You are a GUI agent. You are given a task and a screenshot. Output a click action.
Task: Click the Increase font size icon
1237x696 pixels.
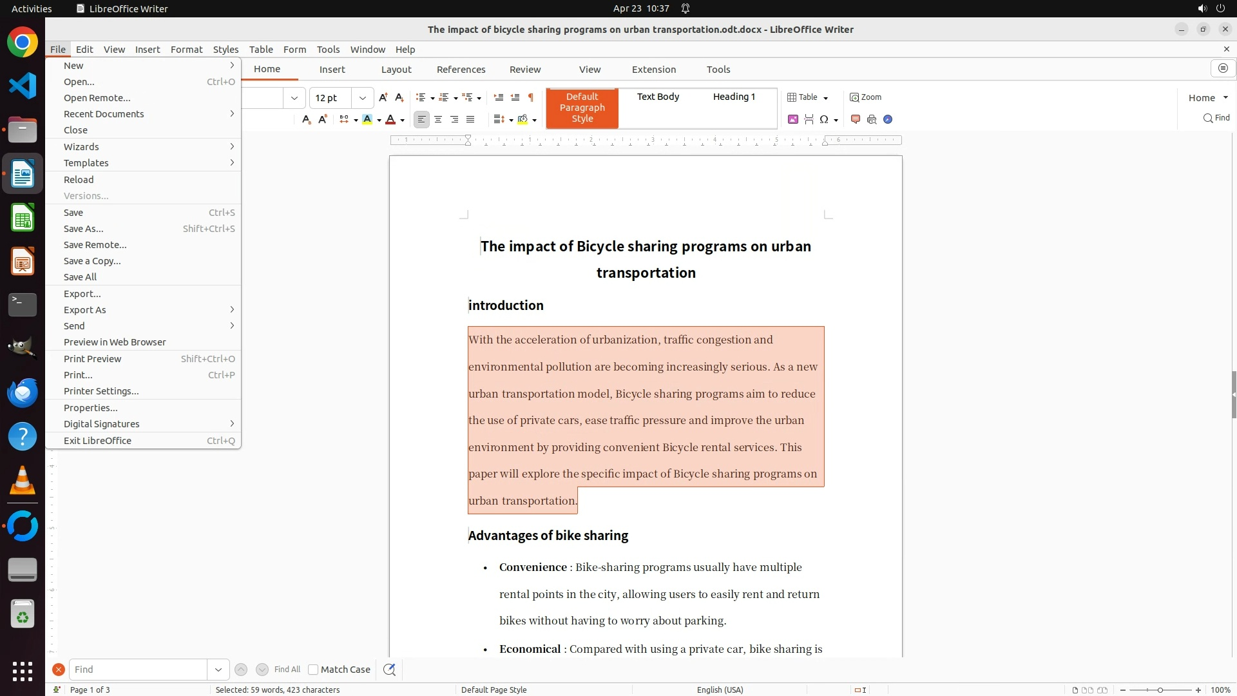coord(383,97)
